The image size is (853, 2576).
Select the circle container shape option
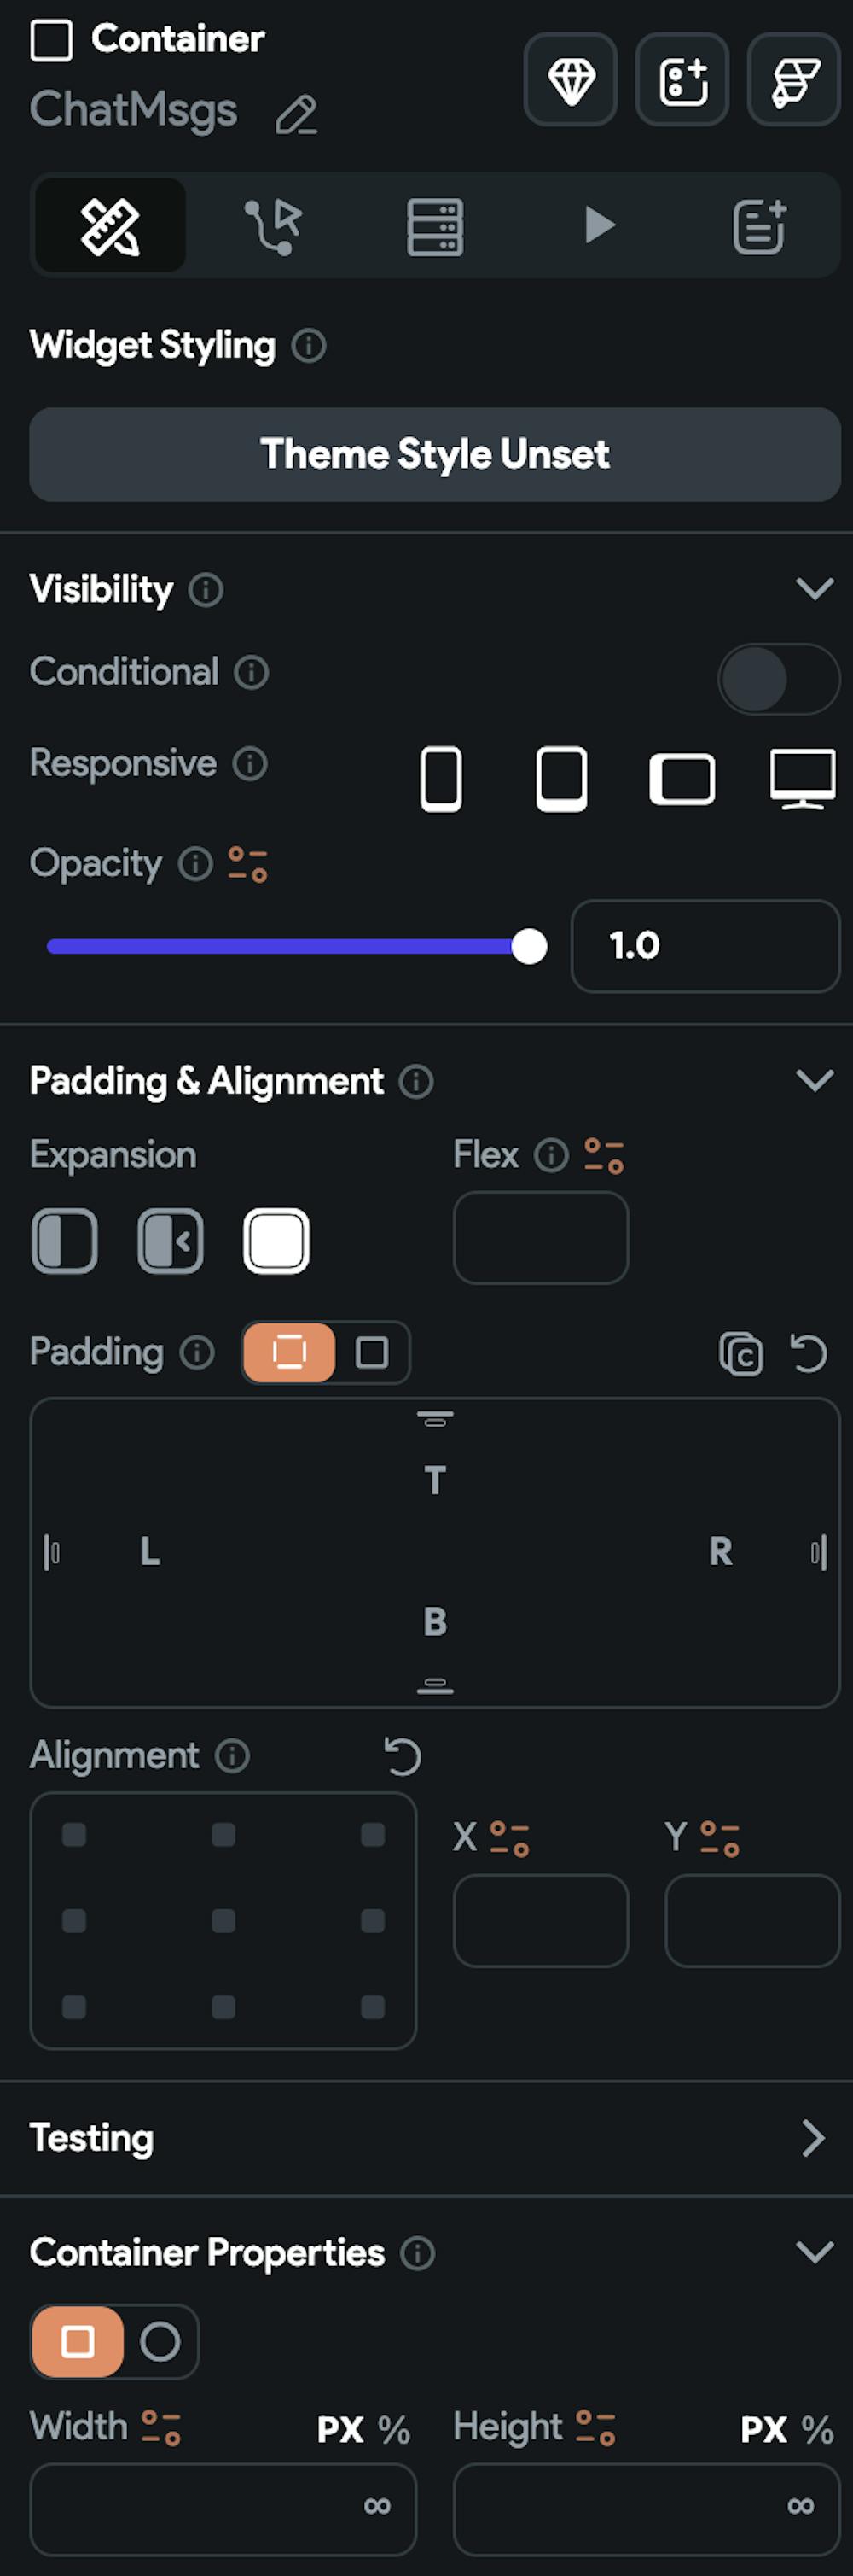(160, 2341)
